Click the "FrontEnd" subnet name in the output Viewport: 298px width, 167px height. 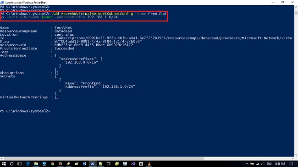click(x=92, y=83)
